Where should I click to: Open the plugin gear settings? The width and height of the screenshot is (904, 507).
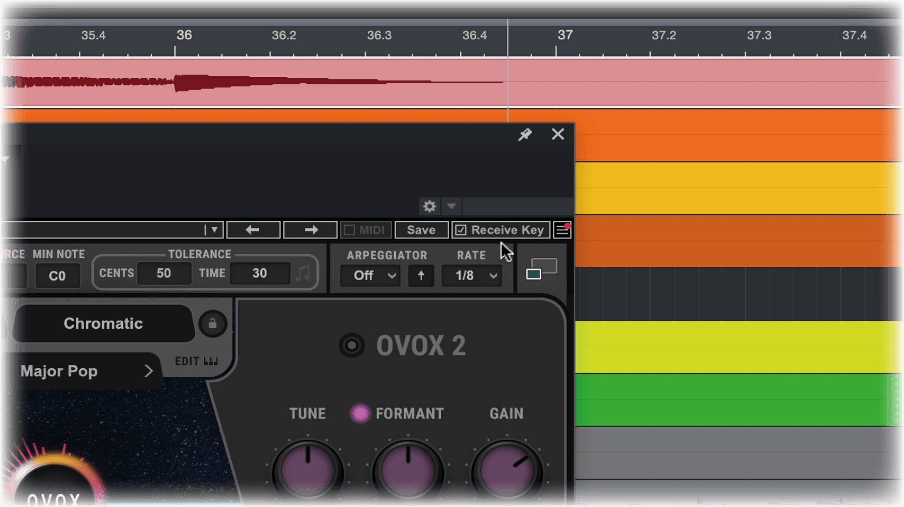(x=429, y=206)
